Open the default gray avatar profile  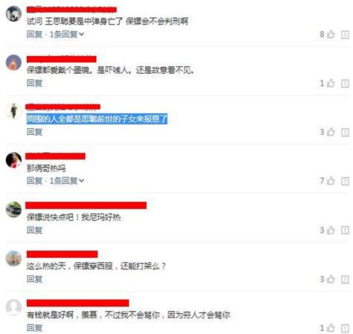click(x=13, y=307)
